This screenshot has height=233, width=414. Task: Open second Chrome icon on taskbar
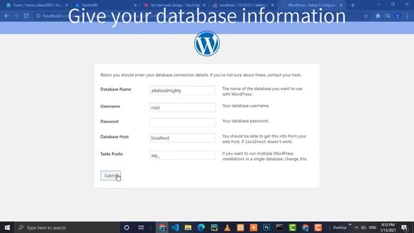305,227
